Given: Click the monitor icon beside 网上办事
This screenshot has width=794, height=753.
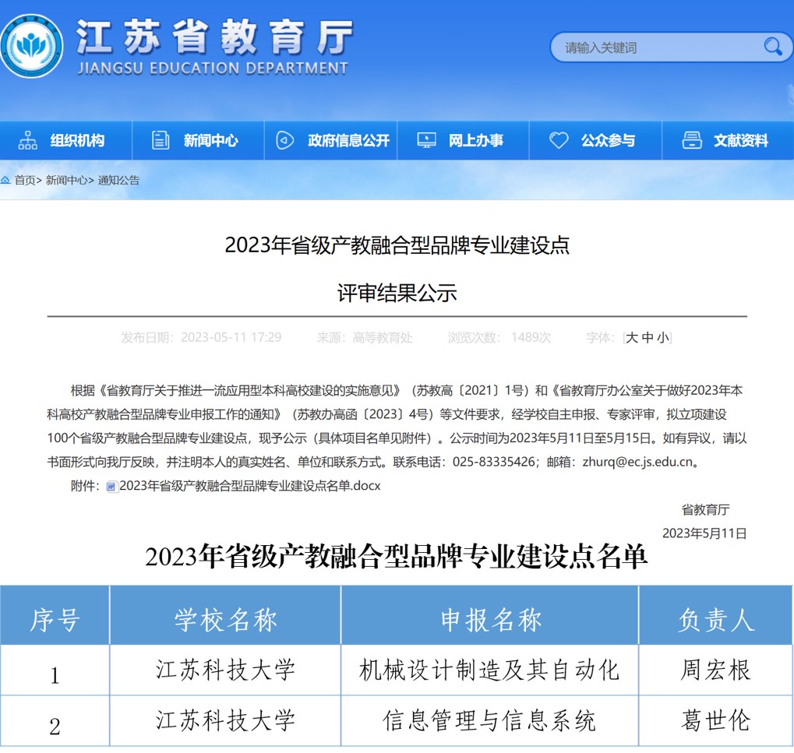Looking at the screenshot, I should pyautogui.click(x=425, y=140).
